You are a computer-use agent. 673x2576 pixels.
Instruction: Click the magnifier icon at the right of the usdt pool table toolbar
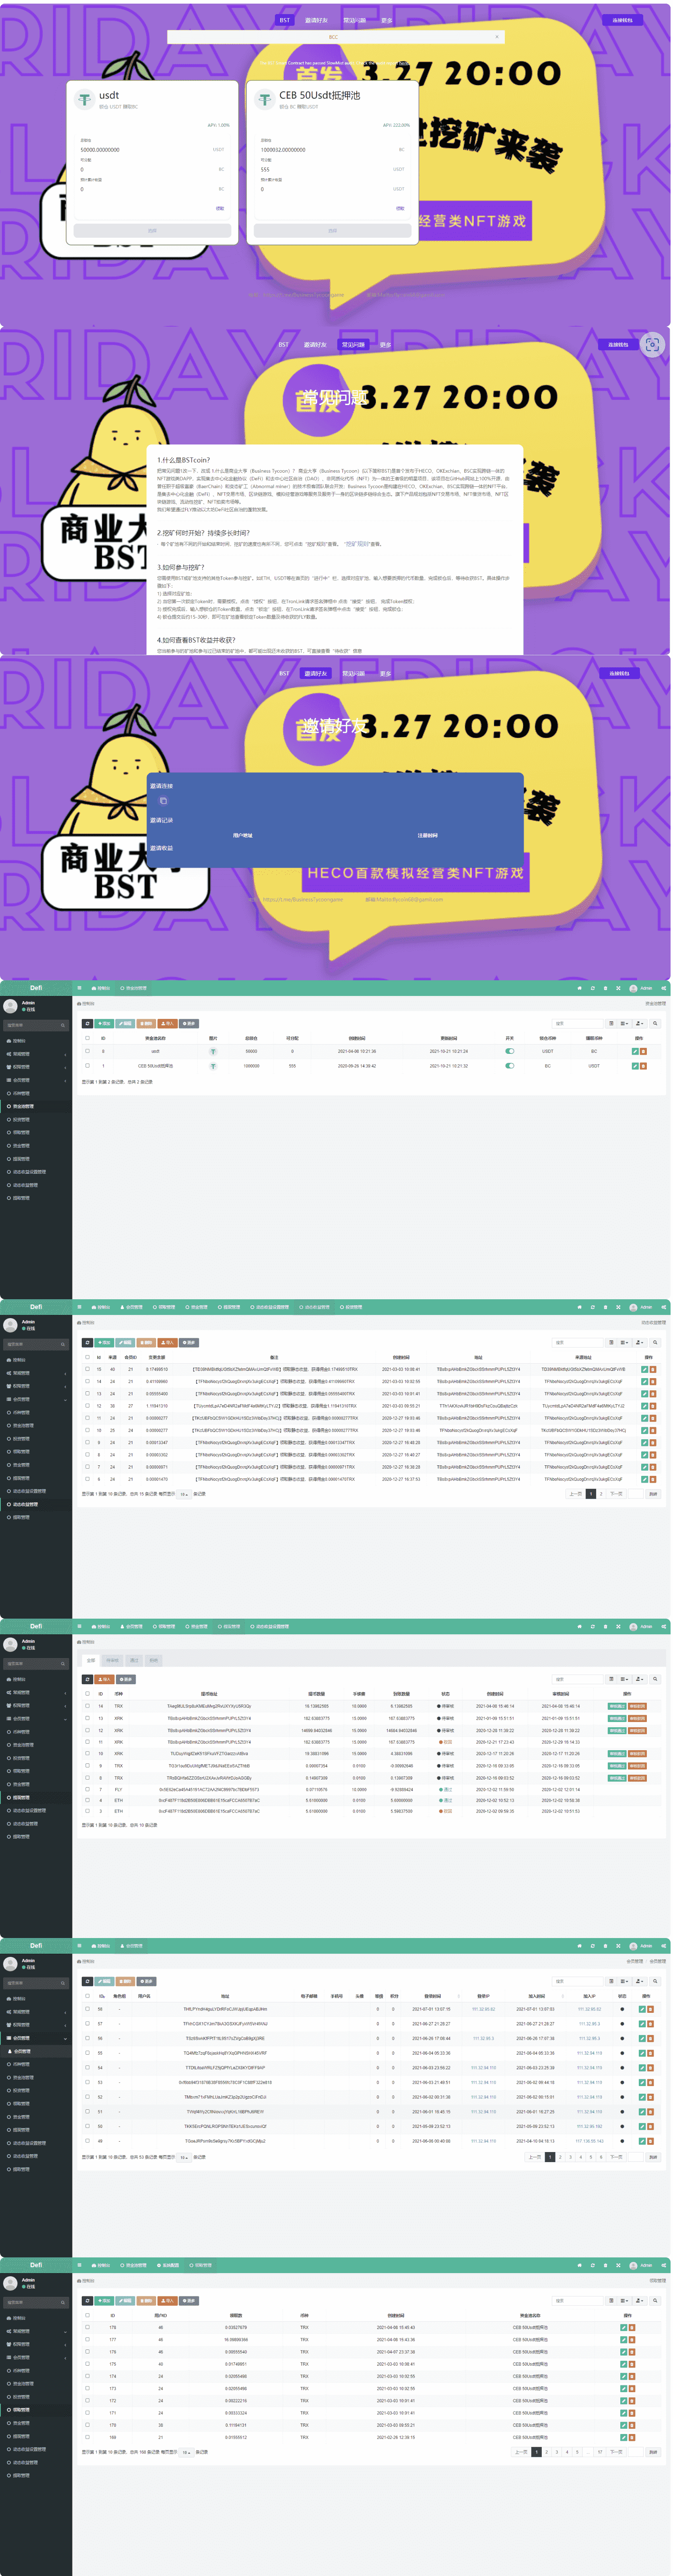point(655,1024)
